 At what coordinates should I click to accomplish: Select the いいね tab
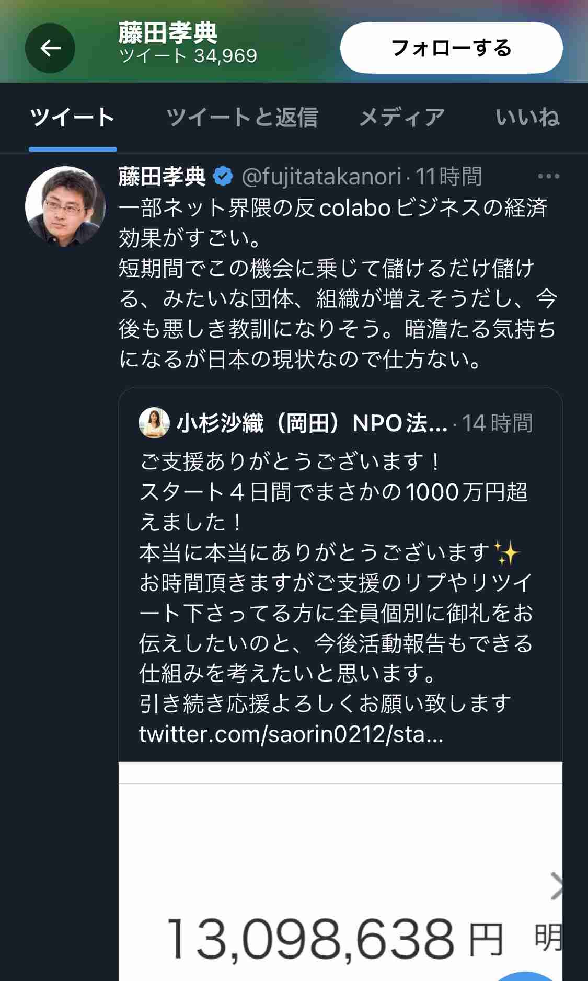(527, 117)
